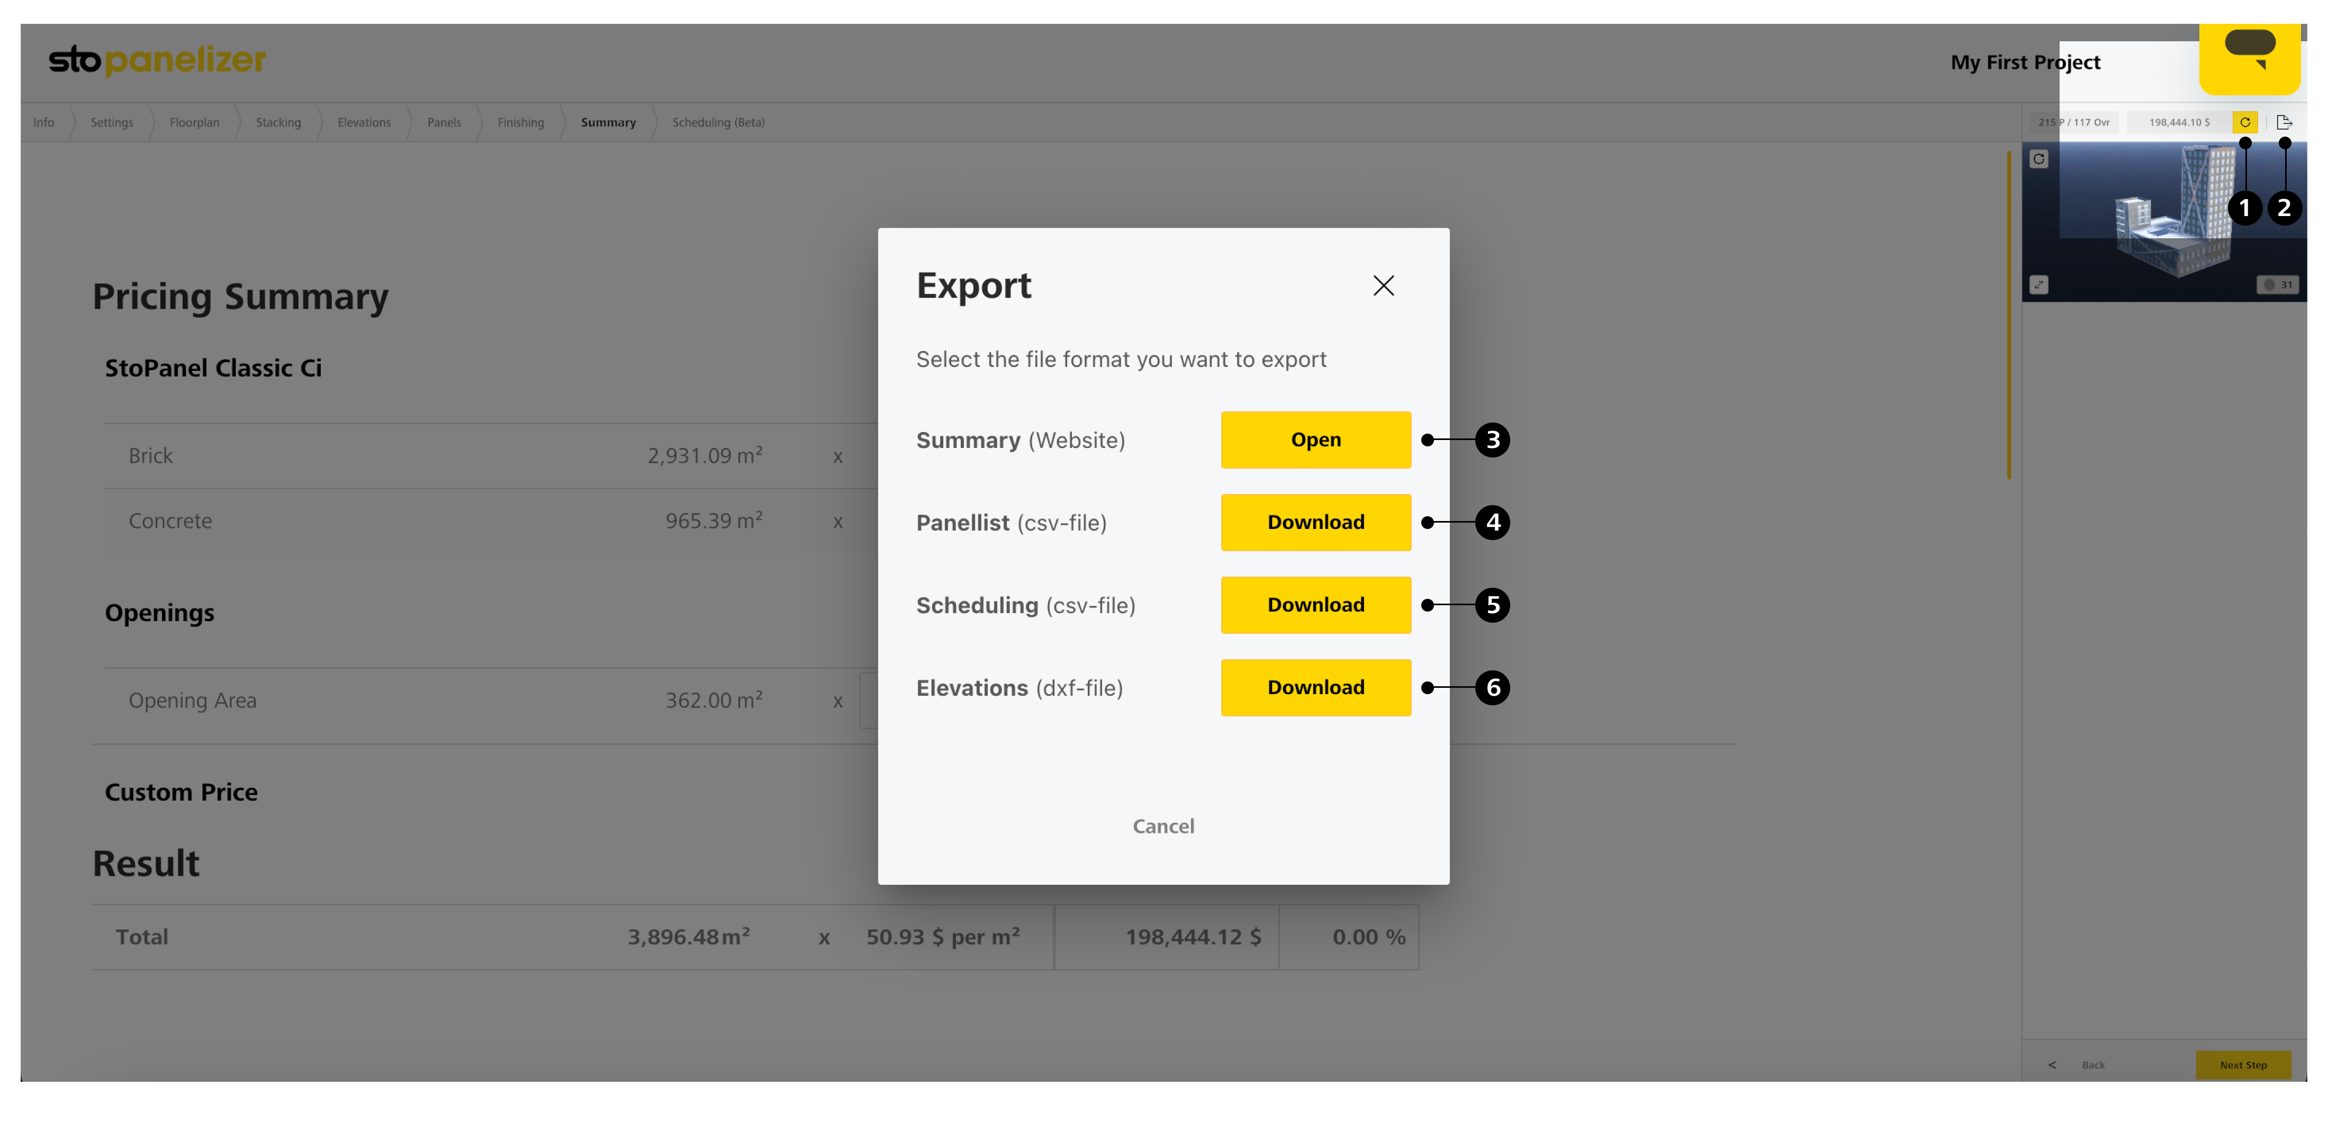The height and width of the screenshot is (1131, 2328).
Task: Click the StoPanel Classic Ci heading
Action: (x=213, y=368)
